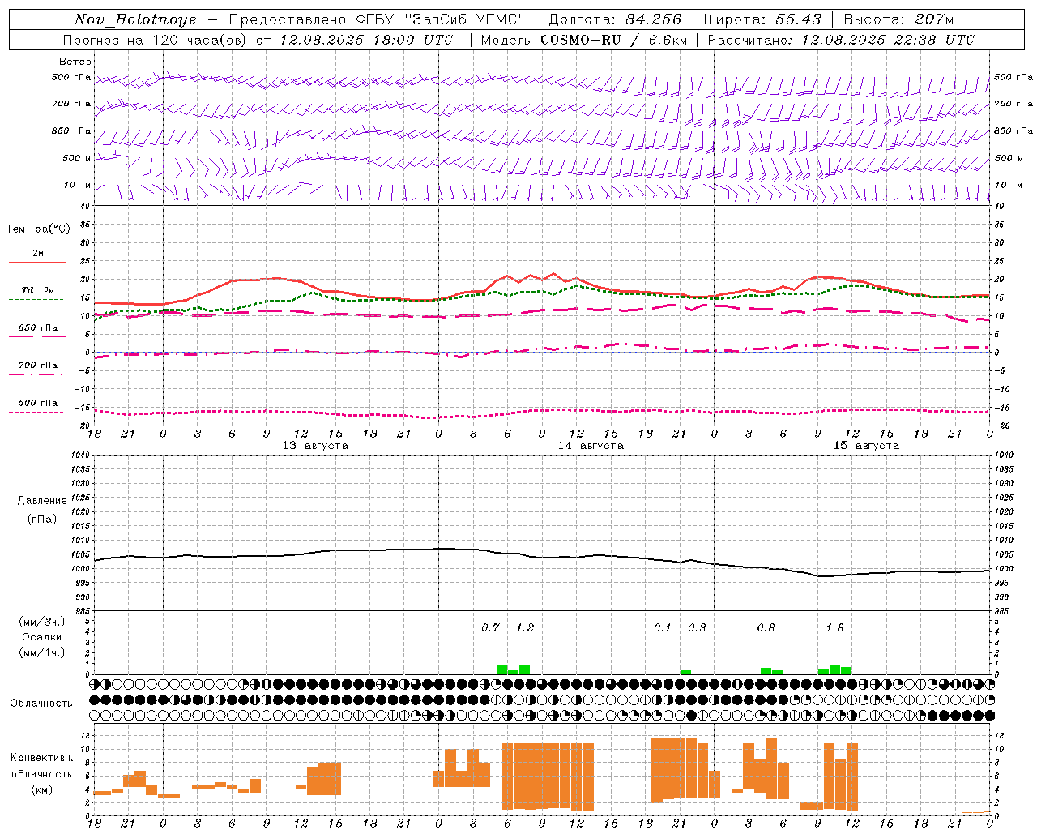The height and width of the screenshot is (830, 1037).
Task: Click the 1.8 precipitation total
Action: pyautogui.click(x=834, y=627)
